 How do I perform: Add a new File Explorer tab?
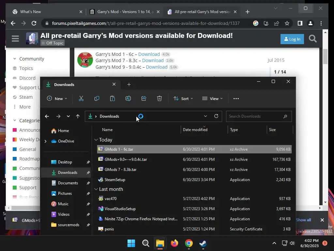129,85
